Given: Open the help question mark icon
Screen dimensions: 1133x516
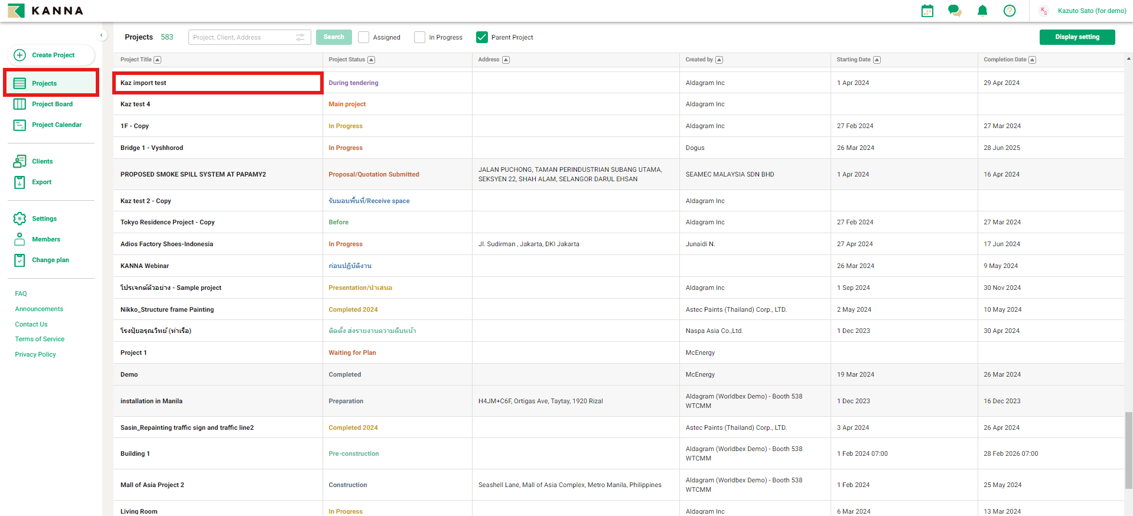Looking at the screenshot, I should 1010,11.
